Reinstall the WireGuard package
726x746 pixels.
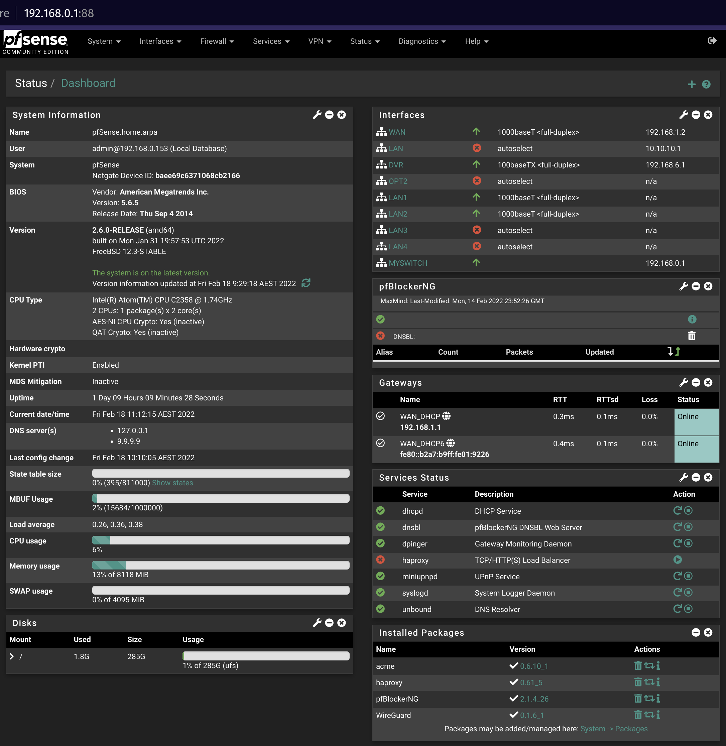click(x=649, y=715)
